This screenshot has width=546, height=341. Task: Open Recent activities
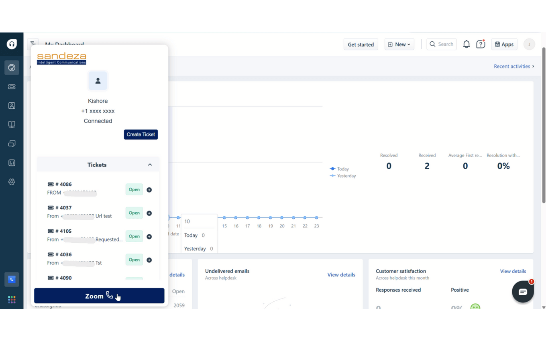pos(512,66)
